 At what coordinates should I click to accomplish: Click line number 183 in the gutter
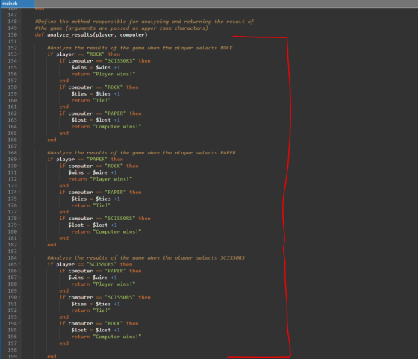pyautogui.click(x=12, y=251)
